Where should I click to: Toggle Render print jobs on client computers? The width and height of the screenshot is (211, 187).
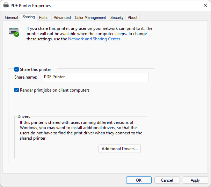pyautogui.click(x=16, y=90)
